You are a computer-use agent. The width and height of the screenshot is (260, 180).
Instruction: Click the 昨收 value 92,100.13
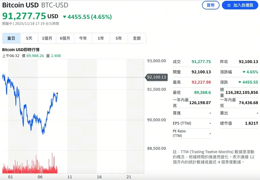tap(248, 62)
